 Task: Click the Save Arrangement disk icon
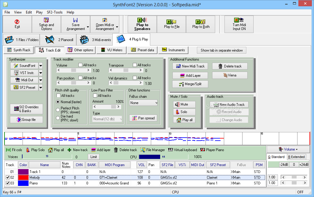tap(75, 20)
